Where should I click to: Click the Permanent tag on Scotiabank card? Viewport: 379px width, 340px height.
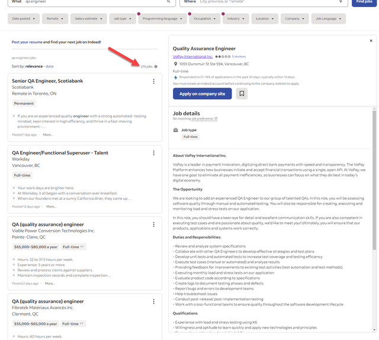[x=24, y=103]
